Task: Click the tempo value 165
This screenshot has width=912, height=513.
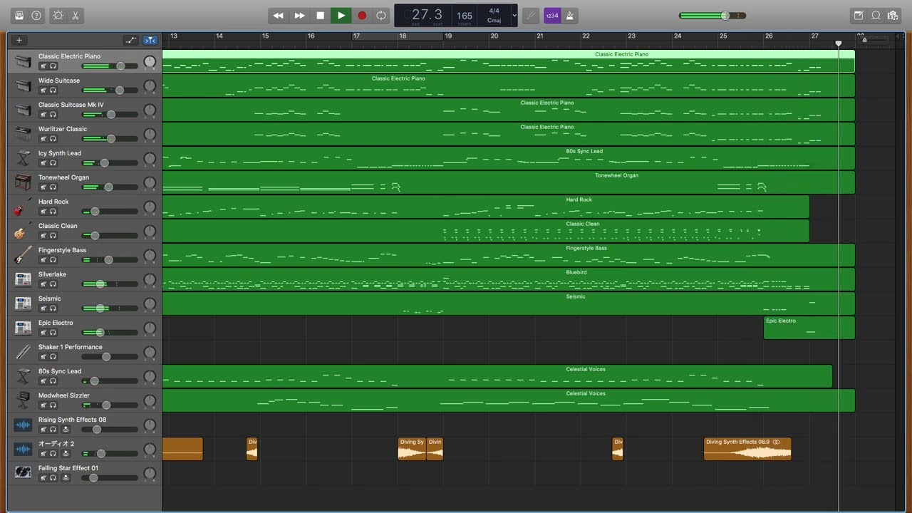Action: pos(465,15)
